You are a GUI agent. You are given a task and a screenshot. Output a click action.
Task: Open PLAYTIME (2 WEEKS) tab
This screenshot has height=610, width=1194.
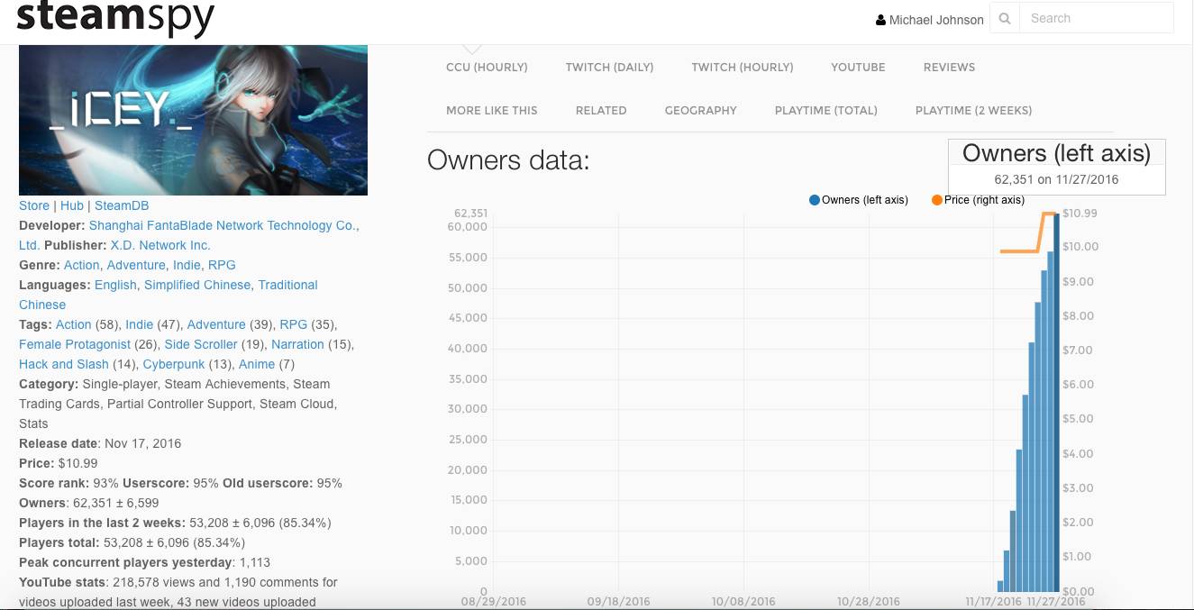973,110
